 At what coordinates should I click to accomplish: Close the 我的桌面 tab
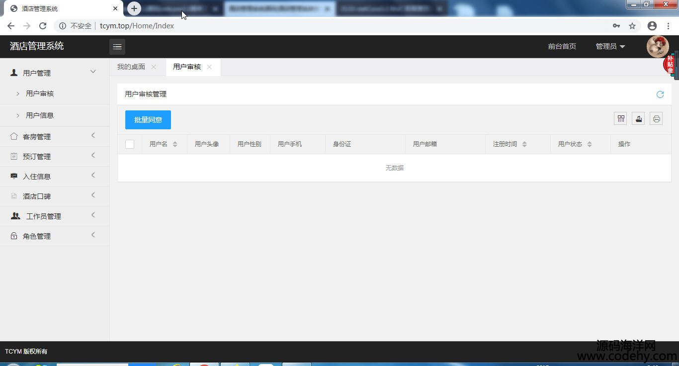tap(154, 67)
